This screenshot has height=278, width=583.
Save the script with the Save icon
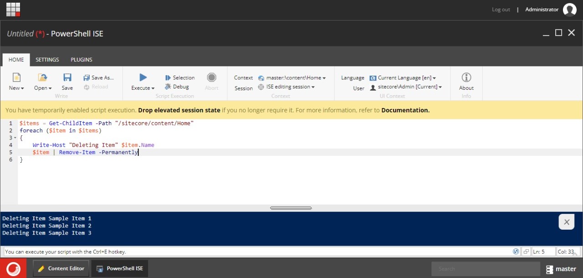[x=67, y=77]
